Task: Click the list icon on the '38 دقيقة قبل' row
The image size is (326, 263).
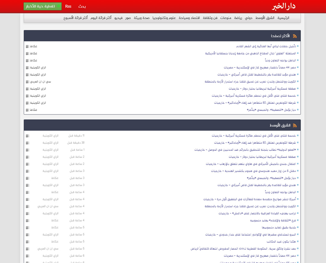Action: coord(27,143)
